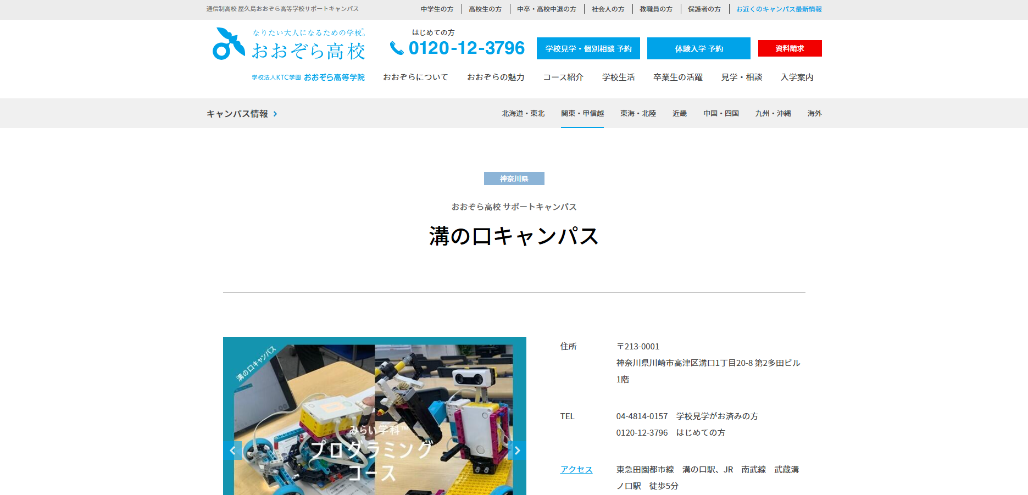The image size is (1028, 495).
Task: Select the 海外 region tab
Action: [x=815, y=113]
